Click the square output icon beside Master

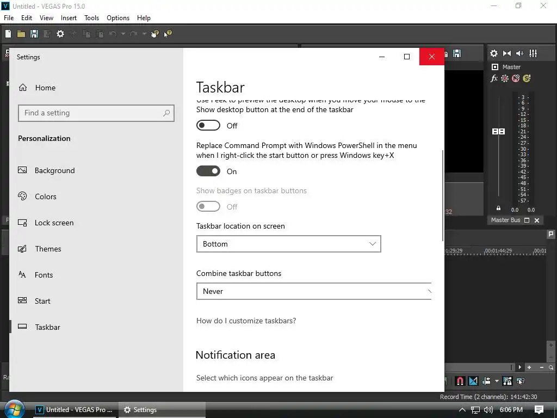[x=495, y=67]
